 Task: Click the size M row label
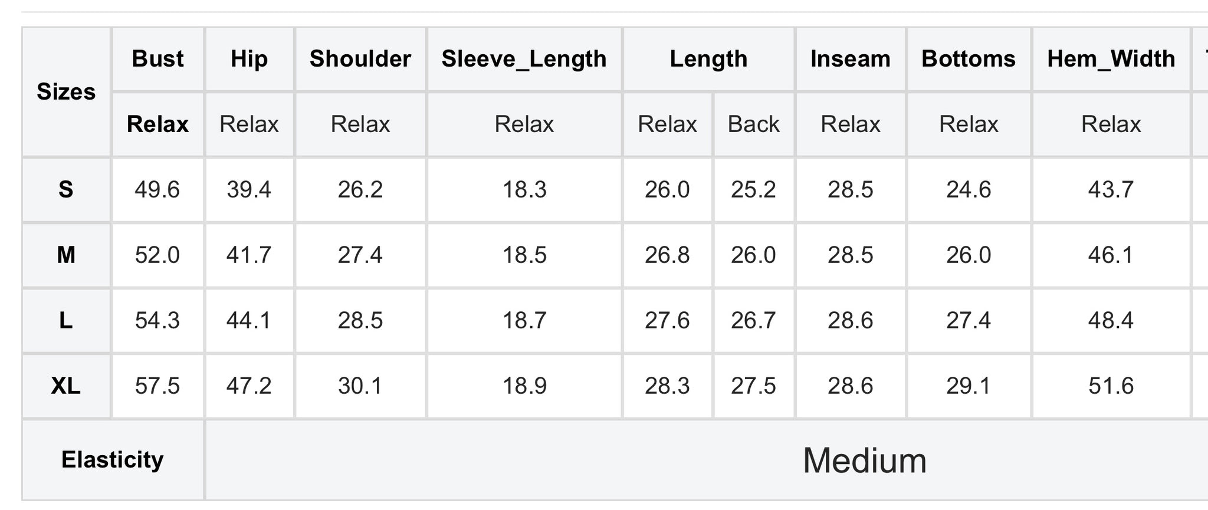(66, 255)
